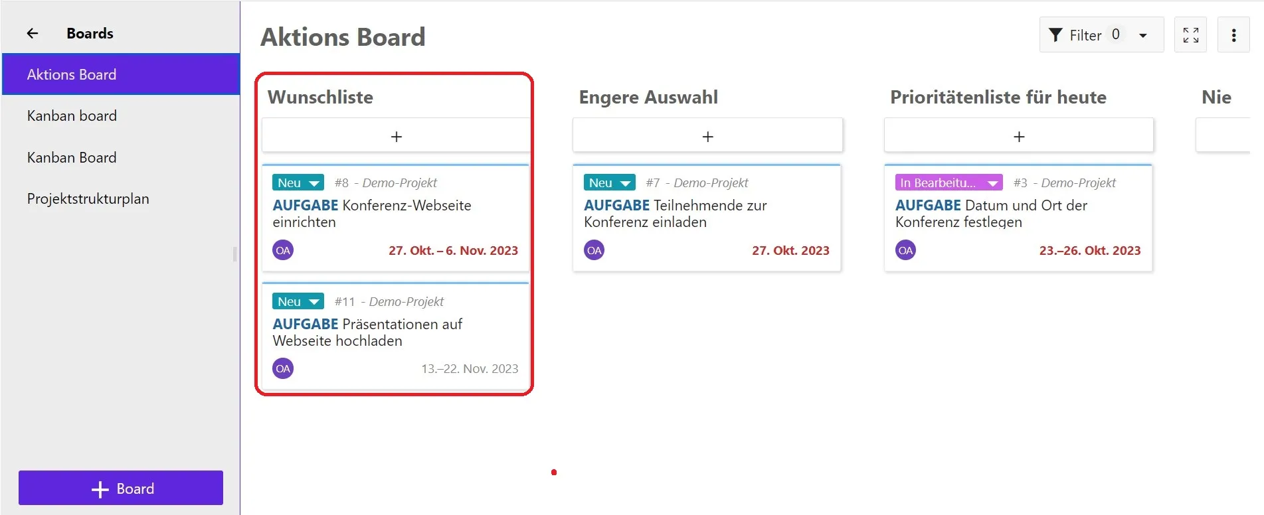The width and height of the screenshot is (1264, 515).
Task: Click the fullscreen expand icon
Action: (1190, 35)
